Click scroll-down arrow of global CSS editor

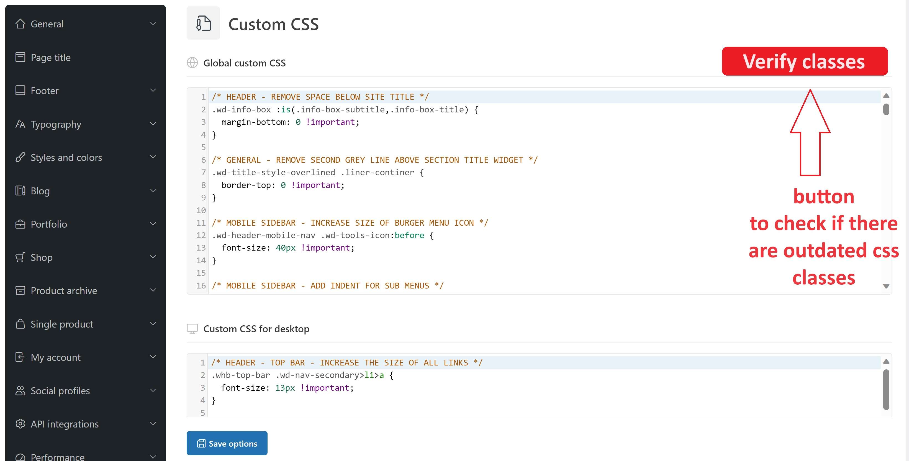pyautogui.click(x=886, y=286)
